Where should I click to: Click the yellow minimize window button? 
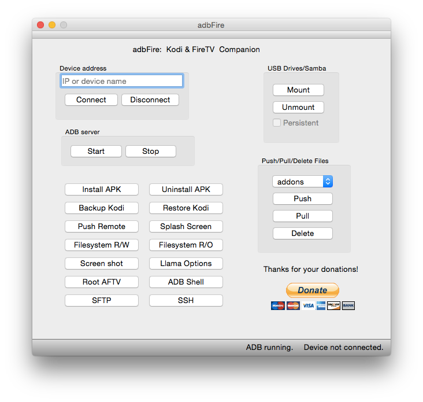click(x=52, y=25)
